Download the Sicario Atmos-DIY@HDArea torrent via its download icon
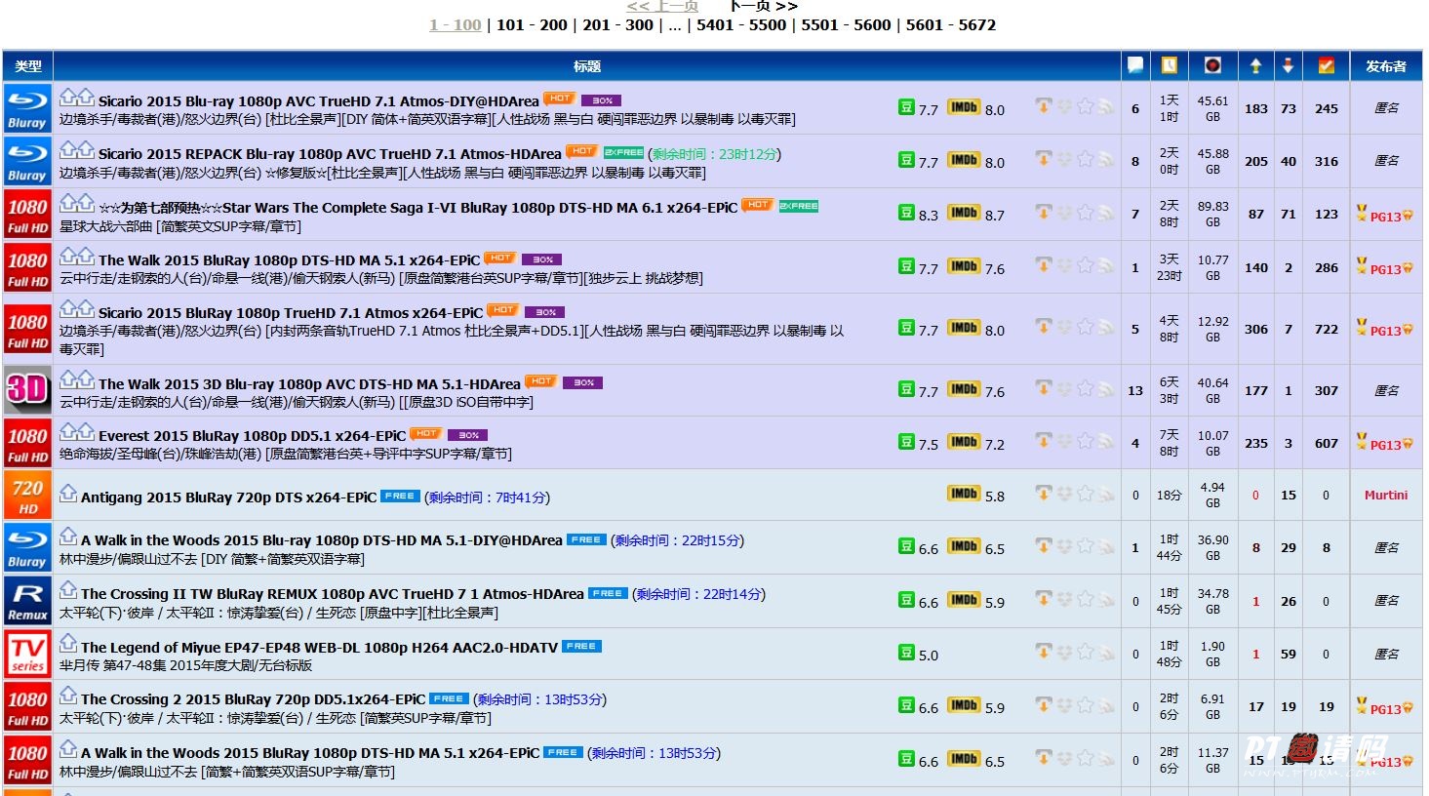The height and width of the screenshot is (796, 1429). (x=1044, y=105)
